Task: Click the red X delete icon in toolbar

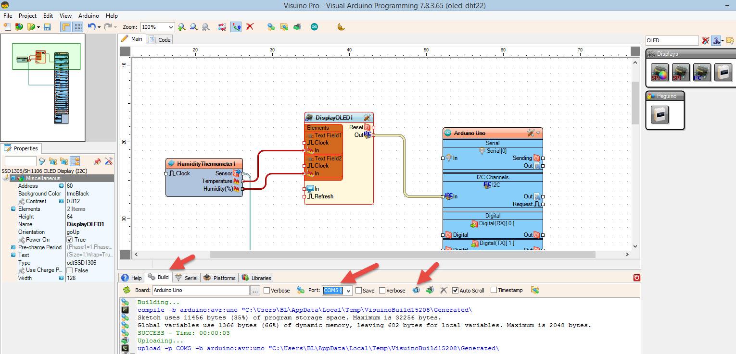Action: point(250,27)
